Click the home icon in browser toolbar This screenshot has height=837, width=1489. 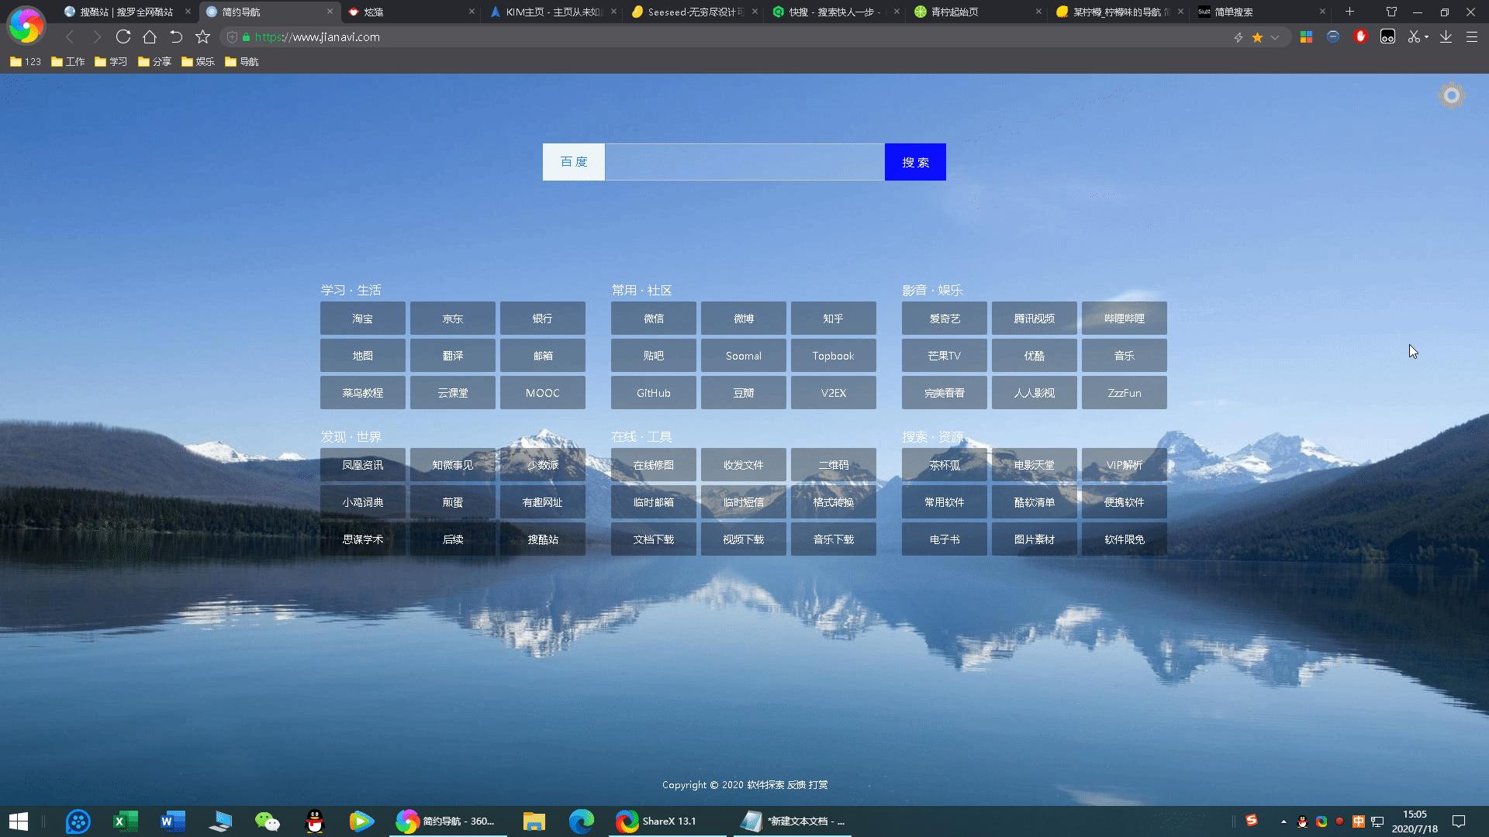coord(150,37)
